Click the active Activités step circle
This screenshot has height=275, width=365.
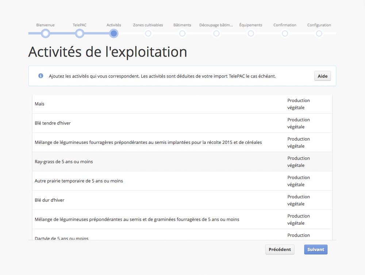(114, 34)
